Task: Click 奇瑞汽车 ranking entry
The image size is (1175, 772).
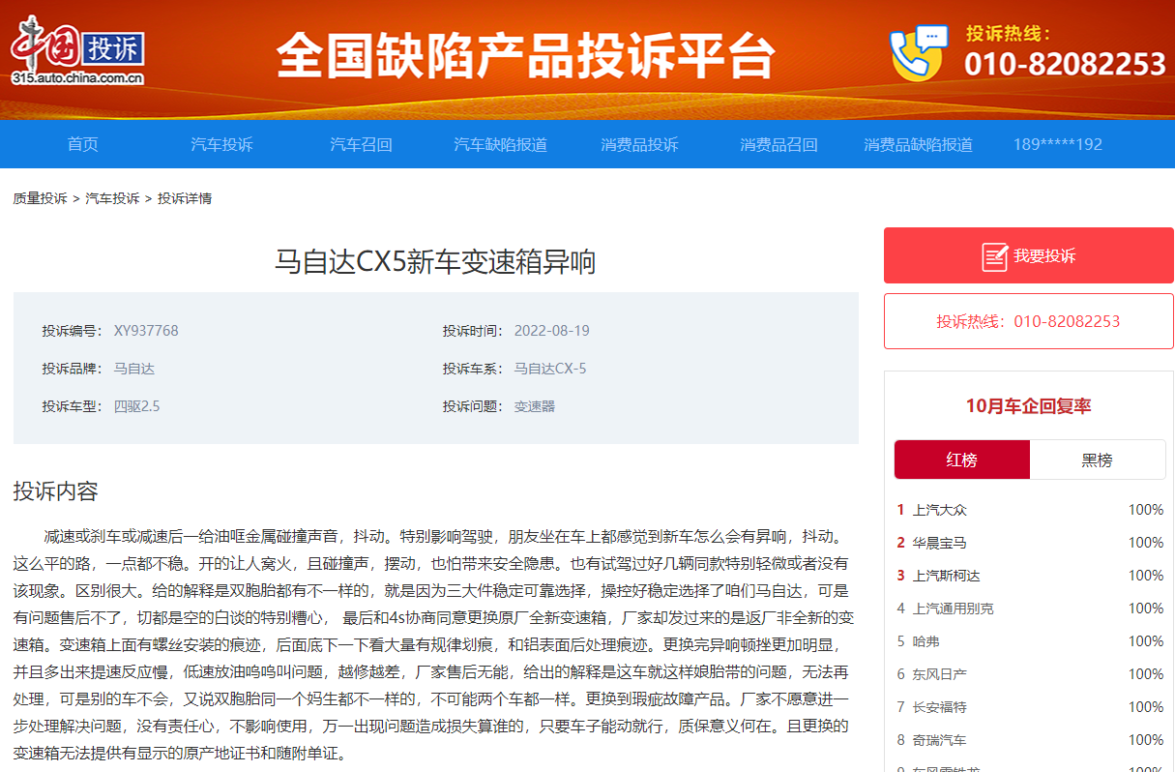Action: 939,740
